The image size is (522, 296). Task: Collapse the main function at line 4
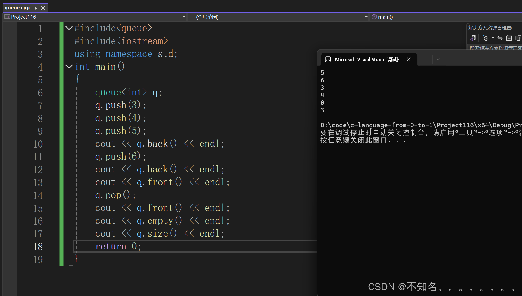click(x=69, y=67)
